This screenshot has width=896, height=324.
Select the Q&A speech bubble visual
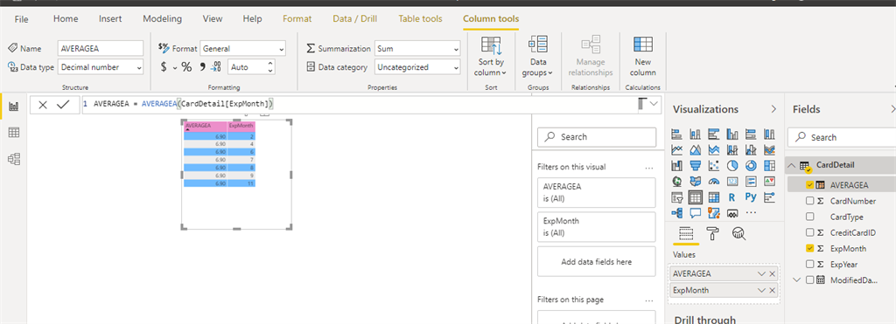pyautogui.click(x=696, y=213)
